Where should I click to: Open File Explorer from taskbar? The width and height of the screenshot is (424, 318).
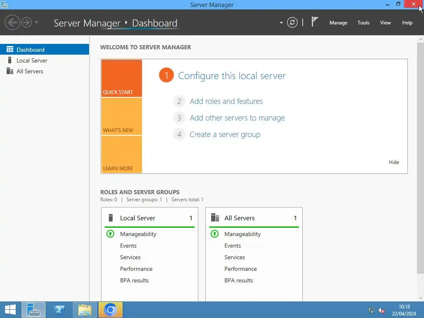coord(85,310)
